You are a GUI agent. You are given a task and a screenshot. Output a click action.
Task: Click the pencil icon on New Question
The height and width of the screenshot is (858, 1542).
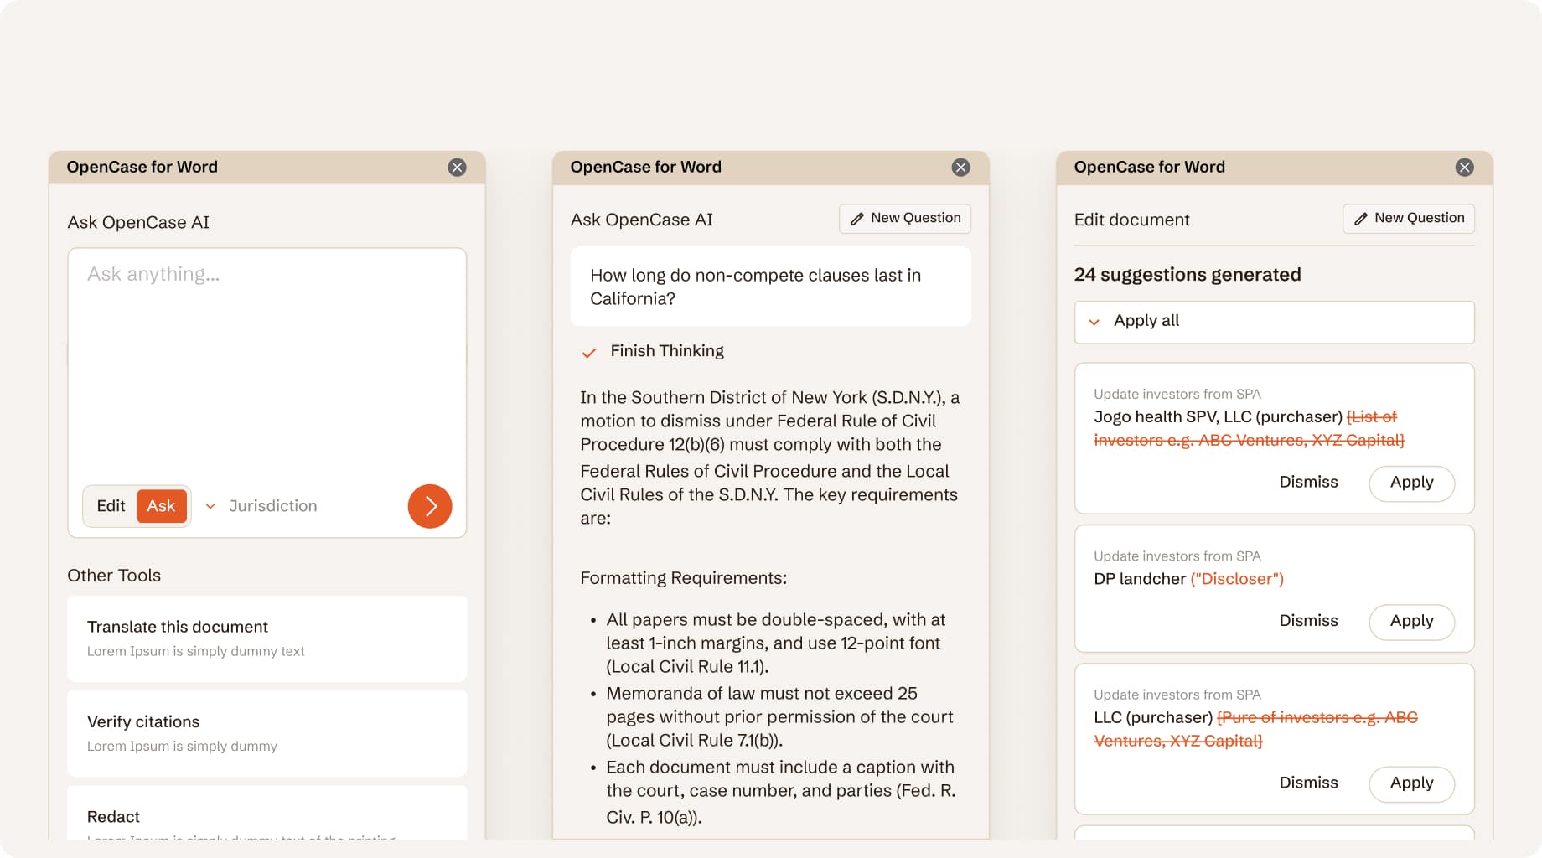coord(856,218)
